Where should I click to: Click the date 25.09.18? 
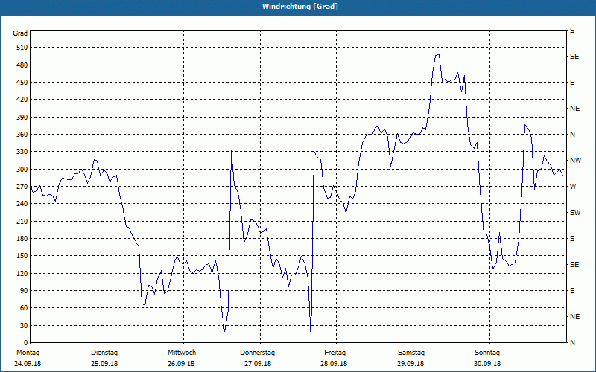pyautogui.click(x=104, y=364)
